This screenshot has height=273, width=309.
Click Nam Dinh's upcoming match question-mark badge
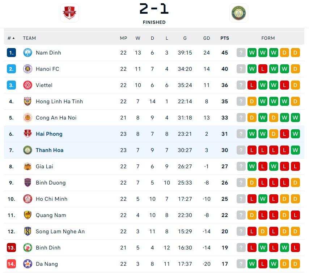click(241, 53)
